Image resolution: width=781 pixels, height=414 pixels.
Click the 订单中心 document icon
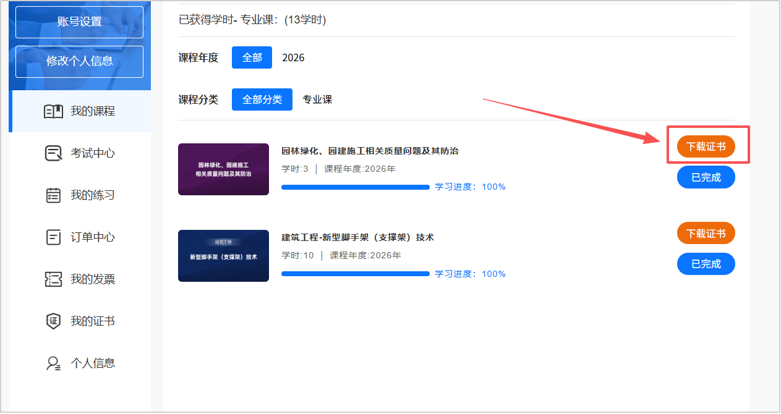click(54, 237)
